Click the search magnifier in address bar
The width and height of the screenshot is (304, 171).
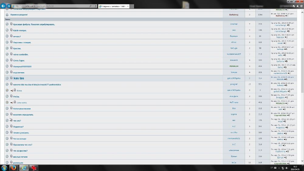pyautogui.click(x=90, y=6)
